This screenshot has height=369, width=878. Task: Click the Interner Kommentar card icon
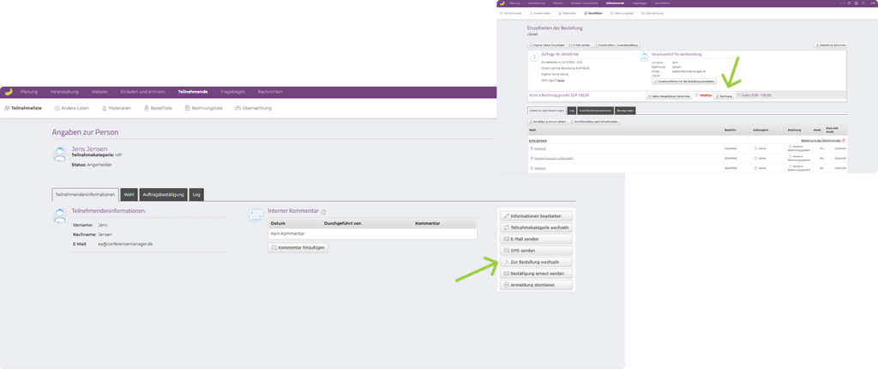pyautogui.click(x=256, y=215)
